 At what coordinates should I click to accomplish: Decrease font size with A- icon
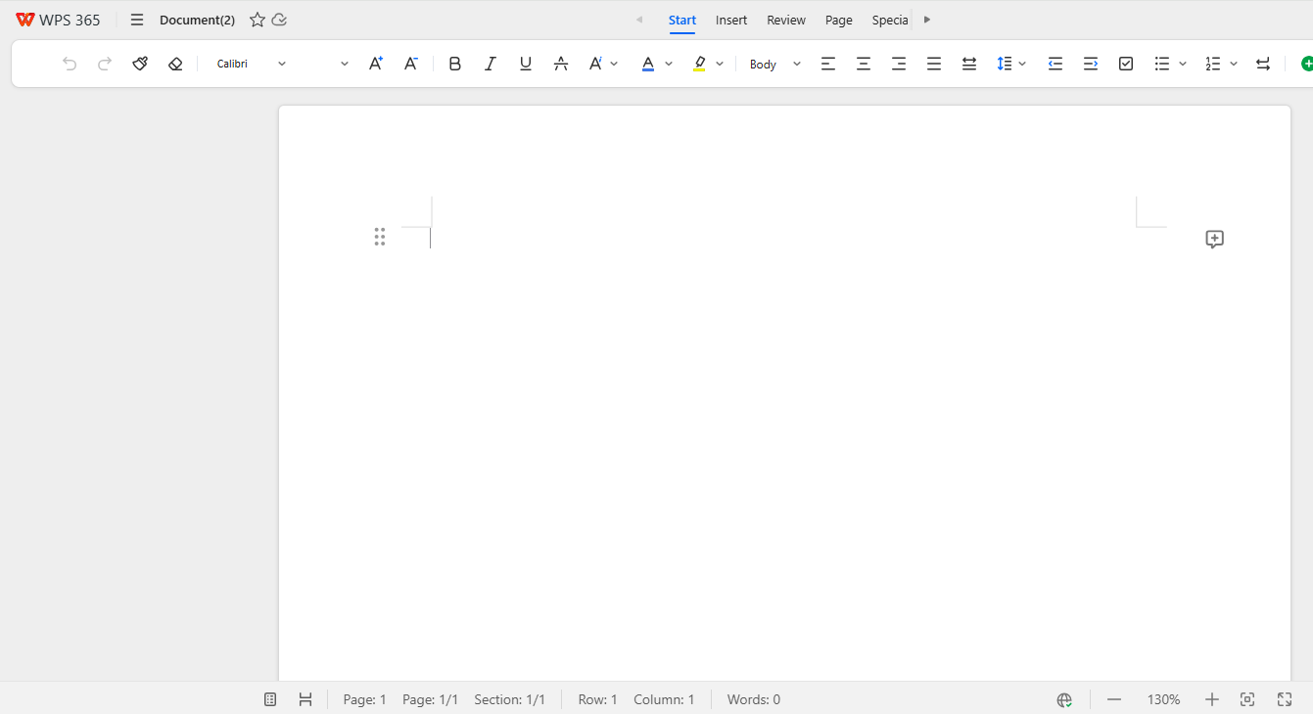[411, 64]
